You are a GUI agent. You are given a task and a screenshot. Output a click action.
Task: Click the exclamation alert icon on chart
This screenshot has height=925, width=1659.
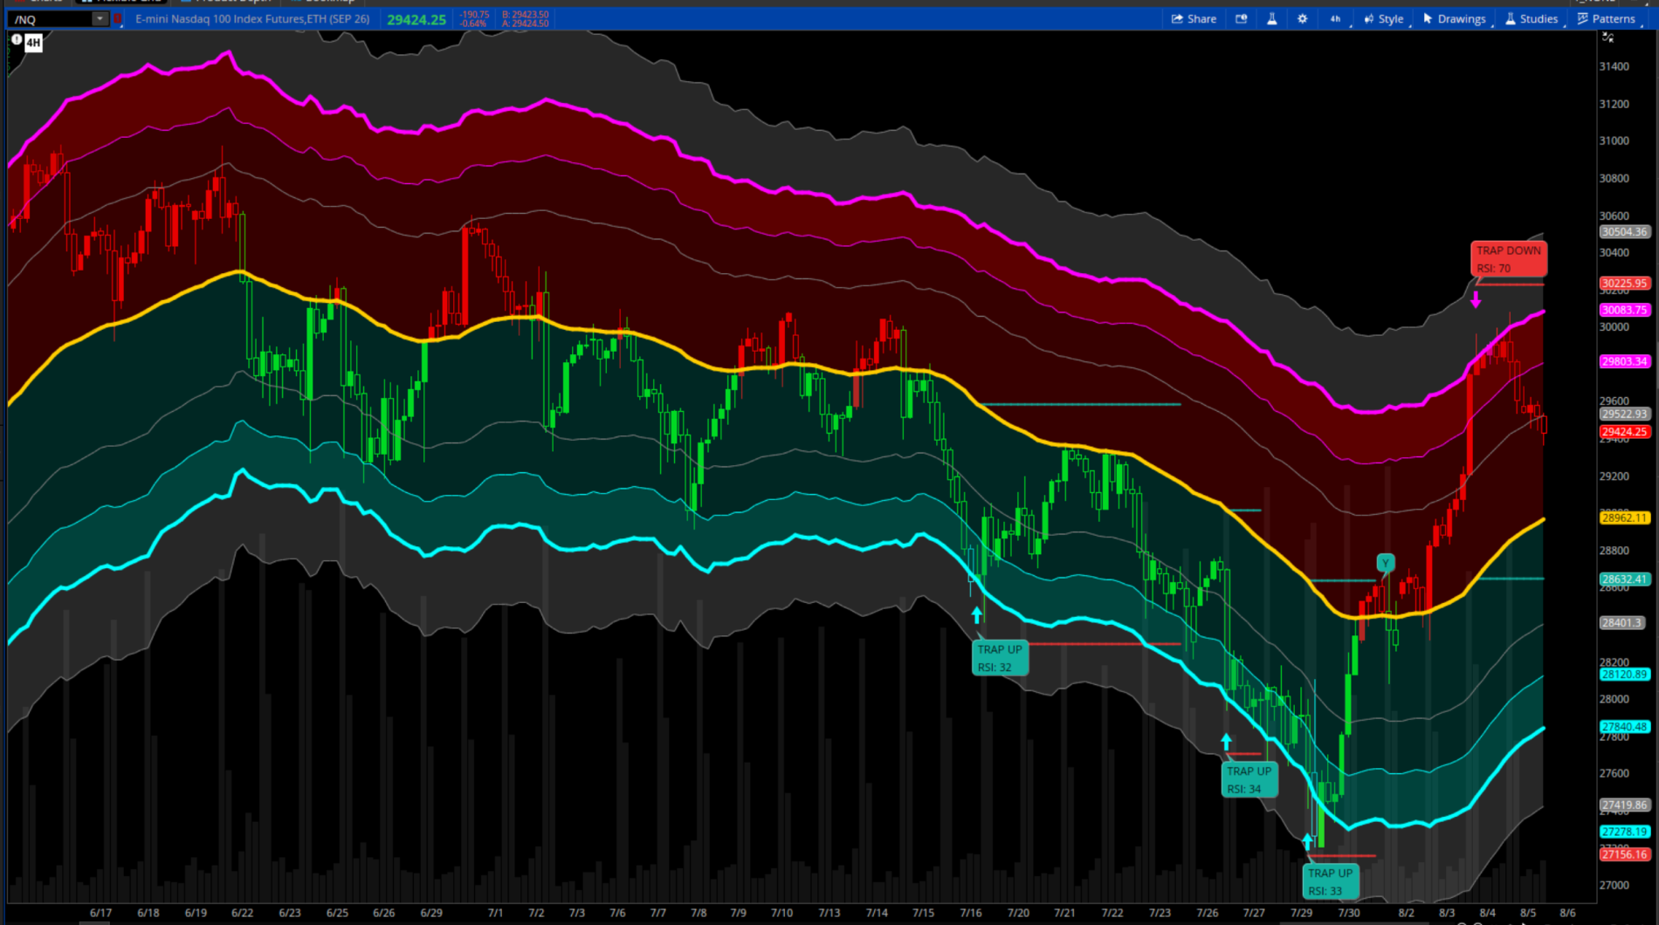[x=16, y=39]
